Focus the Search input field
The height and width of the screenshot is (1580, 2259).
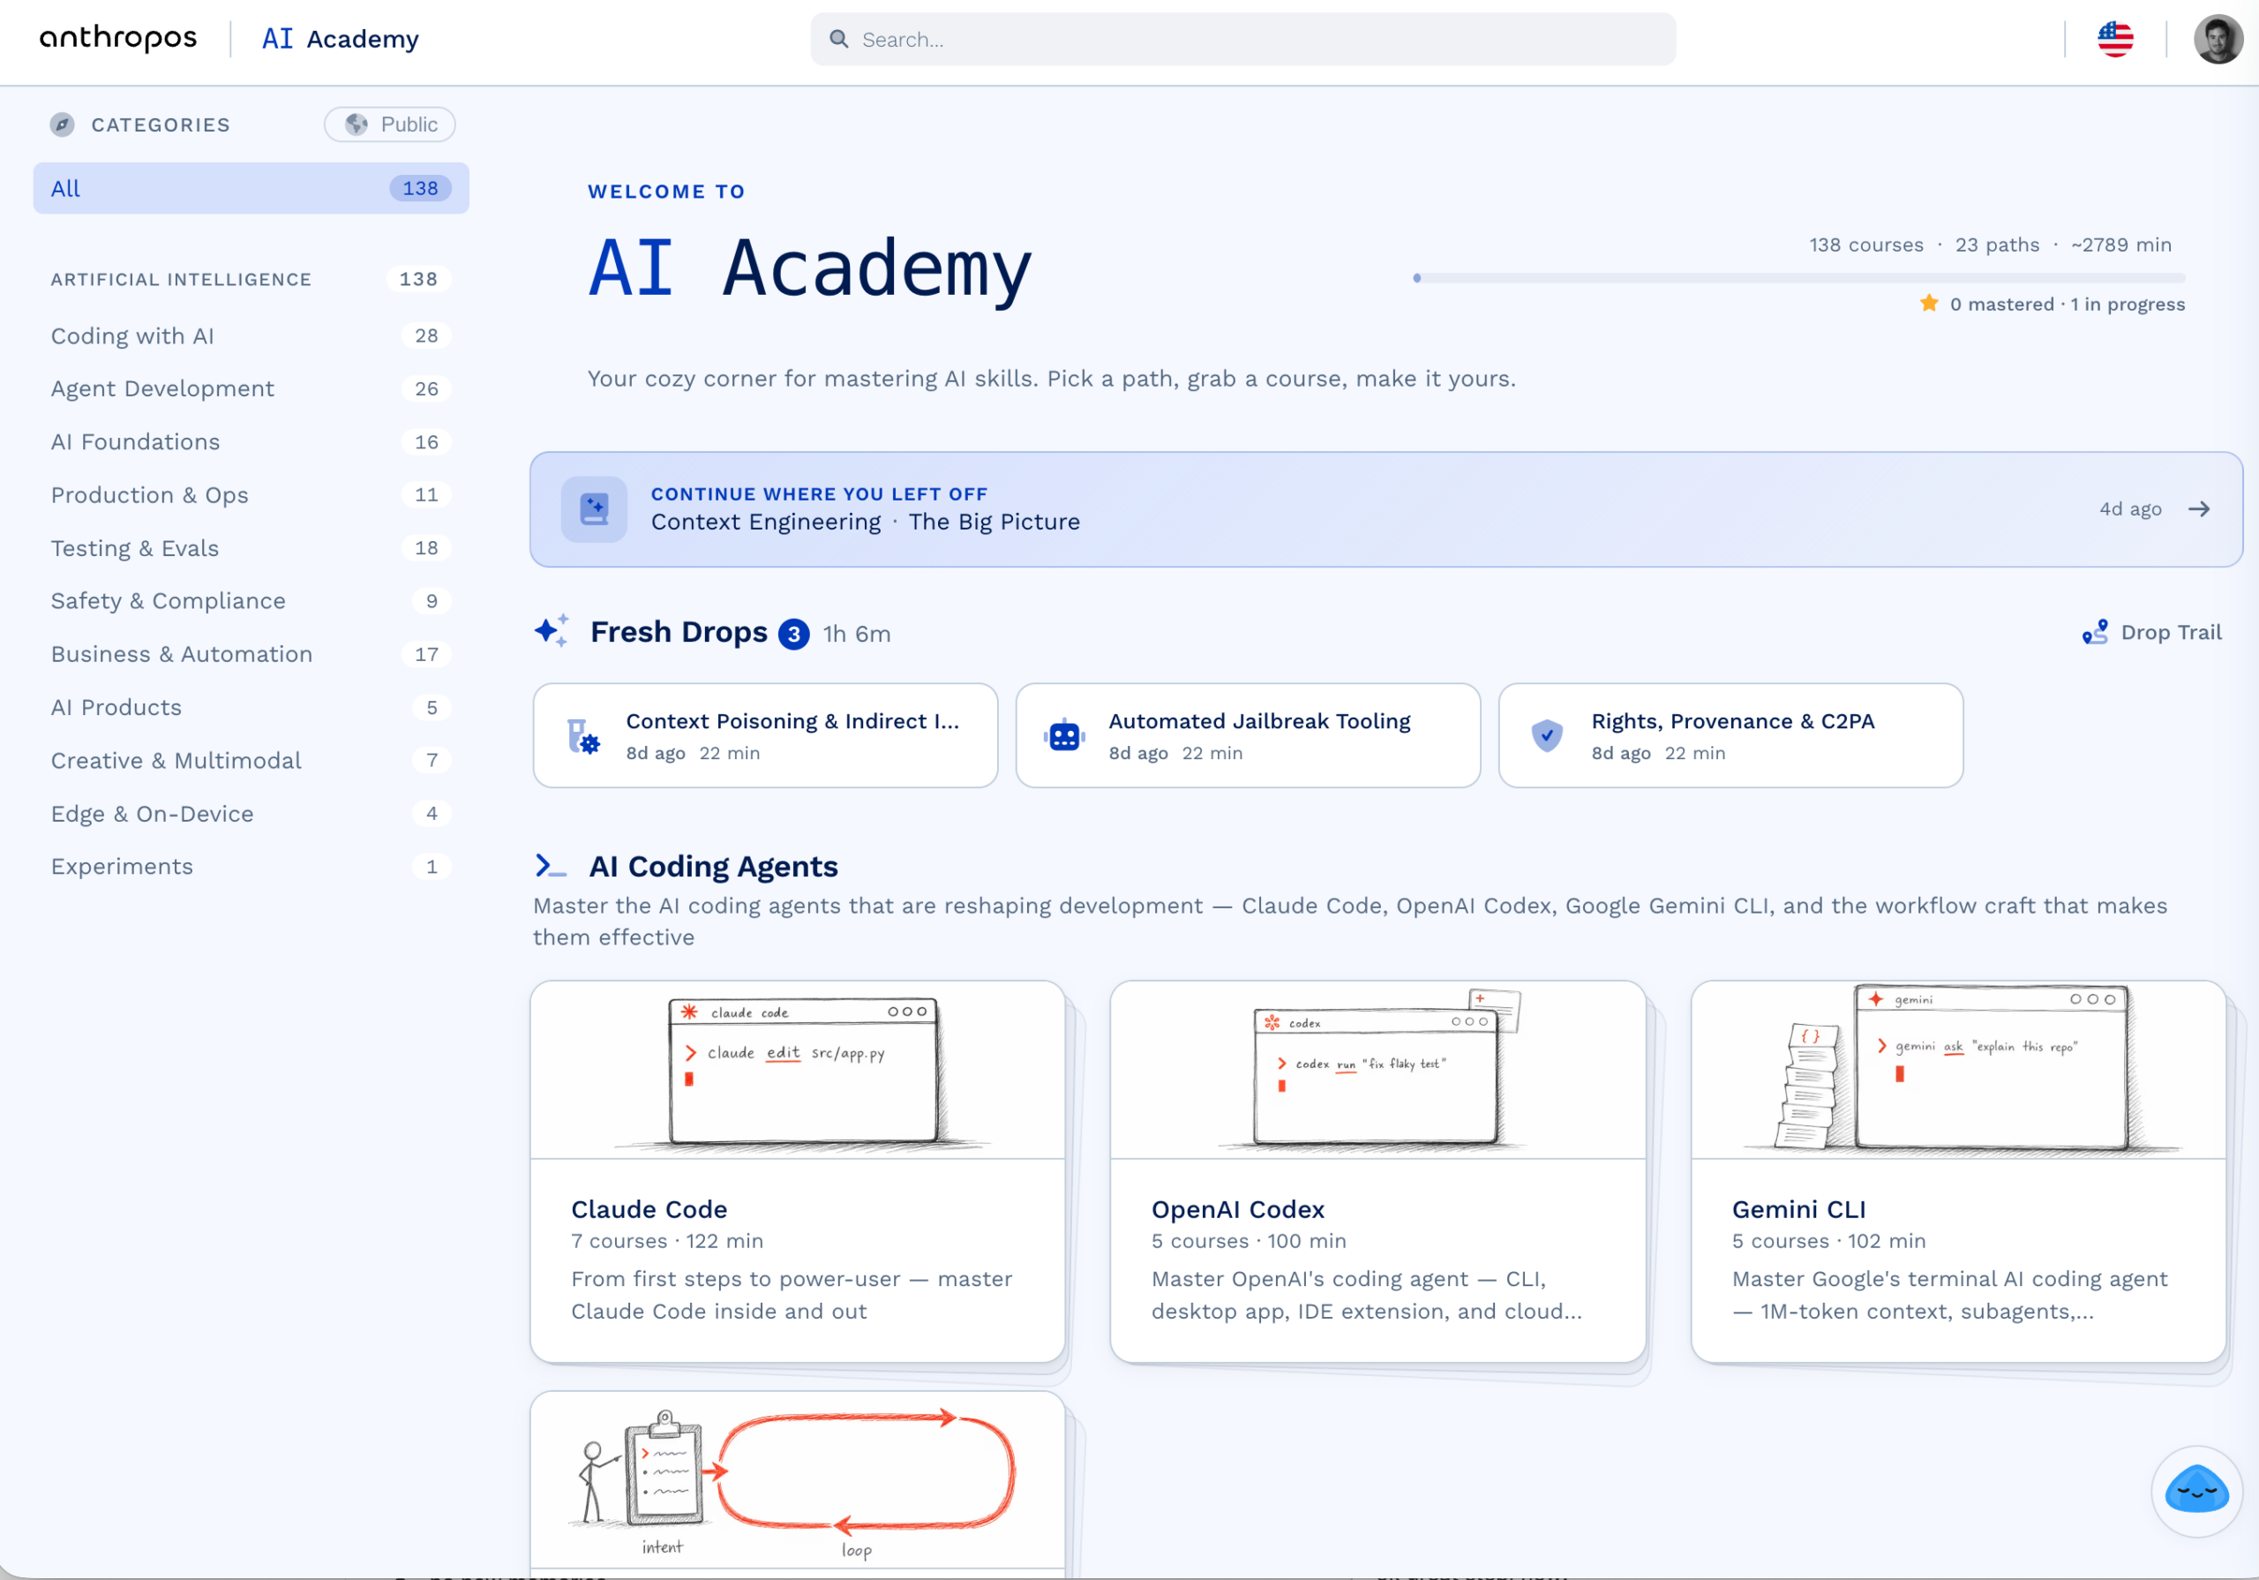click(1242, 40)
